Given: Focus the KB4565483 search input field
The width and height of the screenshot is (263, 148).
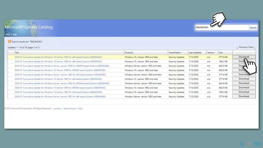Looking at the screenshot, I should point(222,28).
